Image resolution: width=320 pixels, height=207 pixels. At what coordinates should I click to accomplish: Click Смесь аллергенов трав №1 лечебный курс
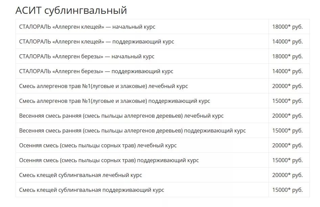(x=104, y=86)
